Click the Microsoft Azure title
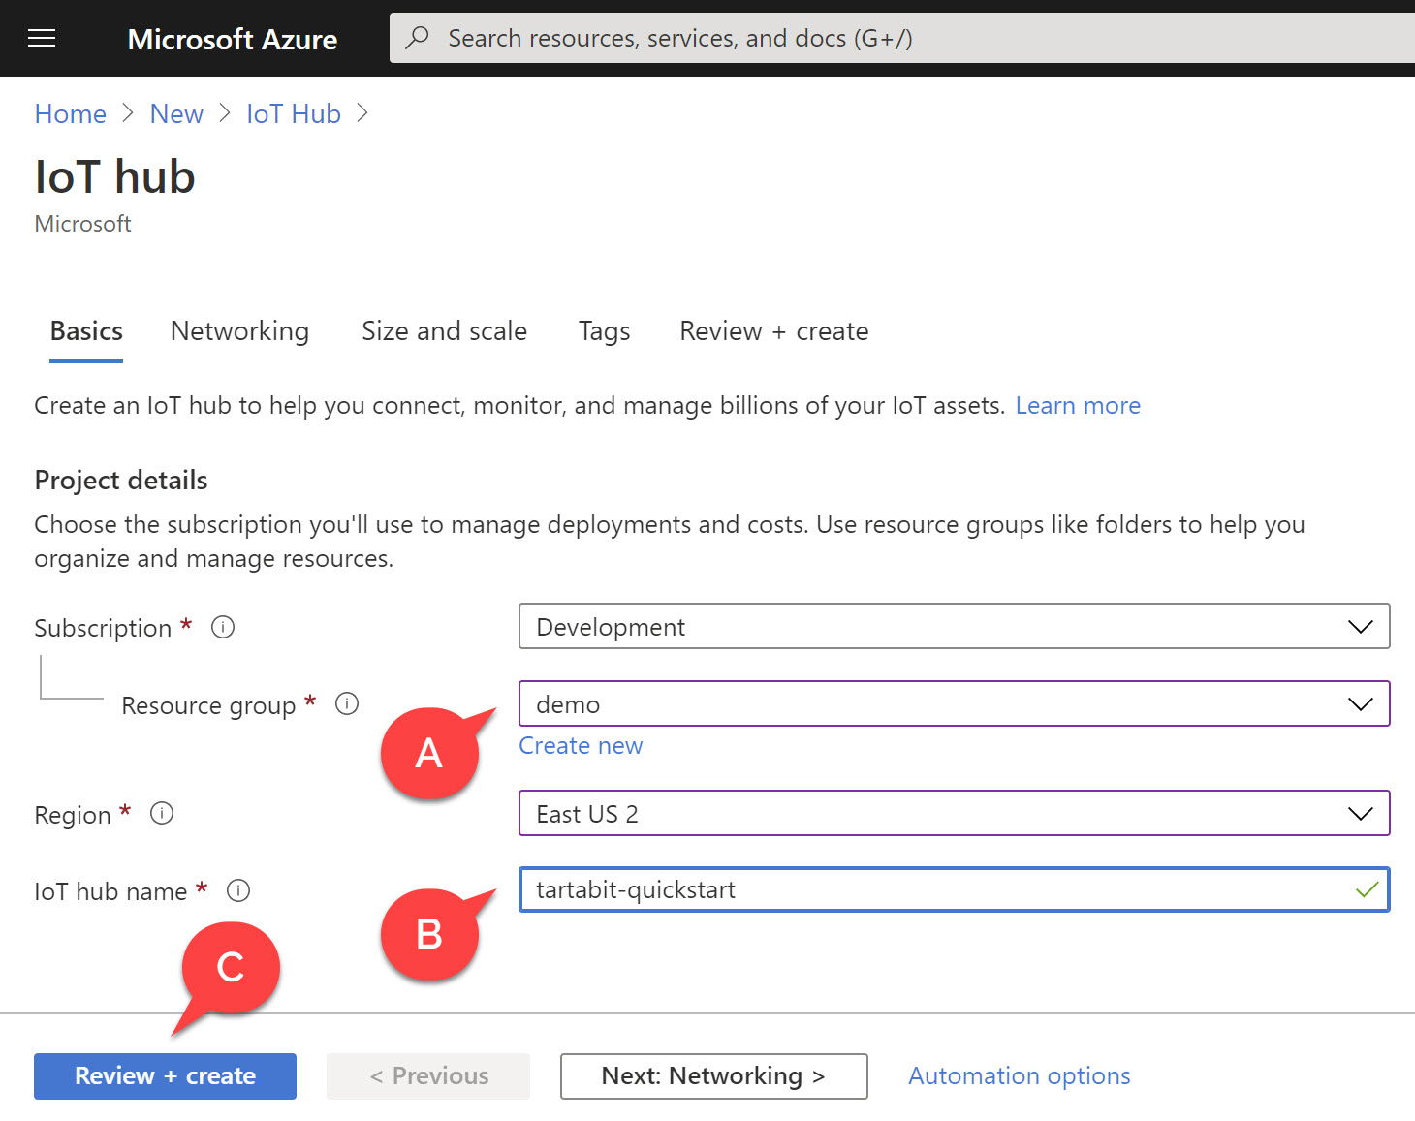1415x1121 pixels. click(233, 39)
